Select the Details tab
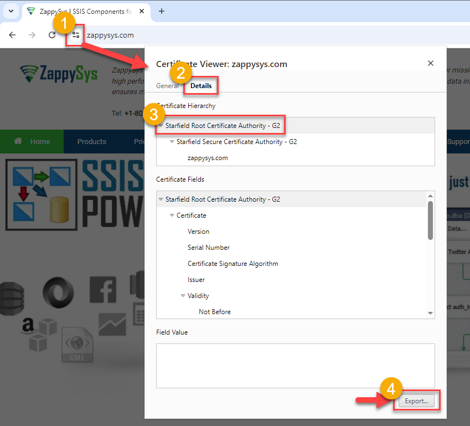The height and width of the screenshot is (426, 470). 201,86
